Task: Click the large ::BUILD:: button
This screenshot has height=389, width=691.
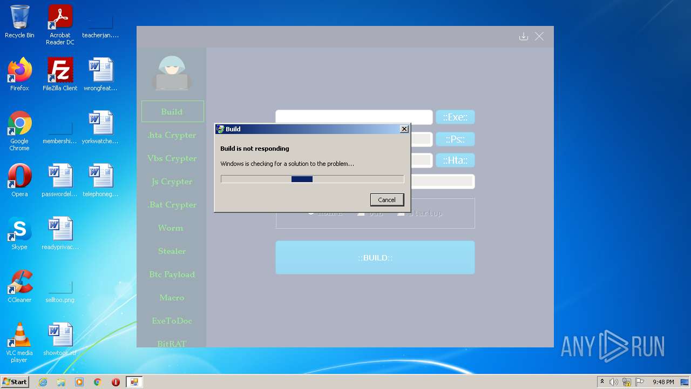Action: pos(375,258)
